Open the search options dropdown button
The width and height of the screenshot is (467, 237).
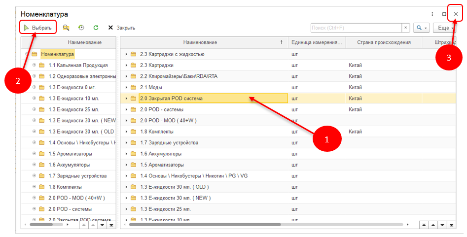tap(421, 28)
